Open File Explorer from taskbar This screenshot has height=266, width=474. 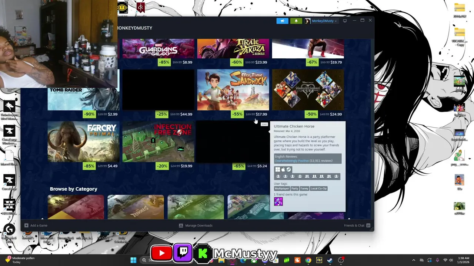[x=221, y=260]
